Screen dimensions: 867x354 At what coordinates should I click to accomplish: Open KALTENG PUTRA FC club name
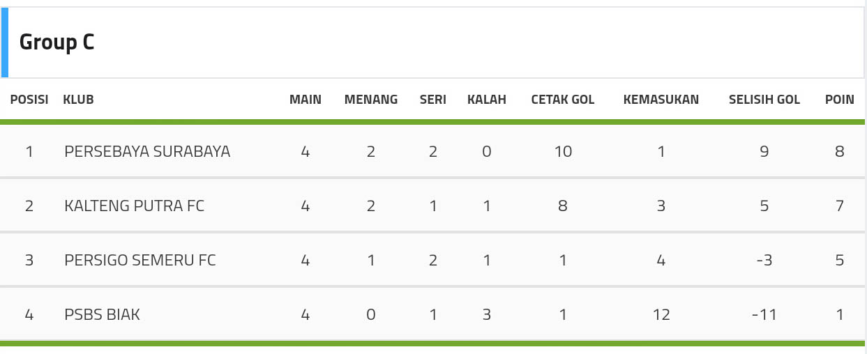135,206
